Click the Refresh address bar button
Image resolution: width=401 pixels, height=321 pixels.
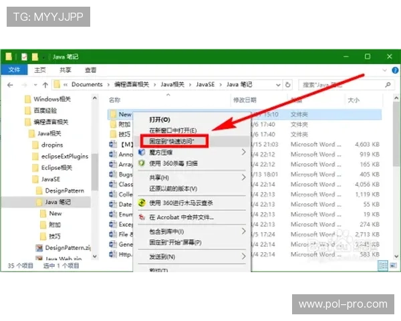(x=287, y=84)
